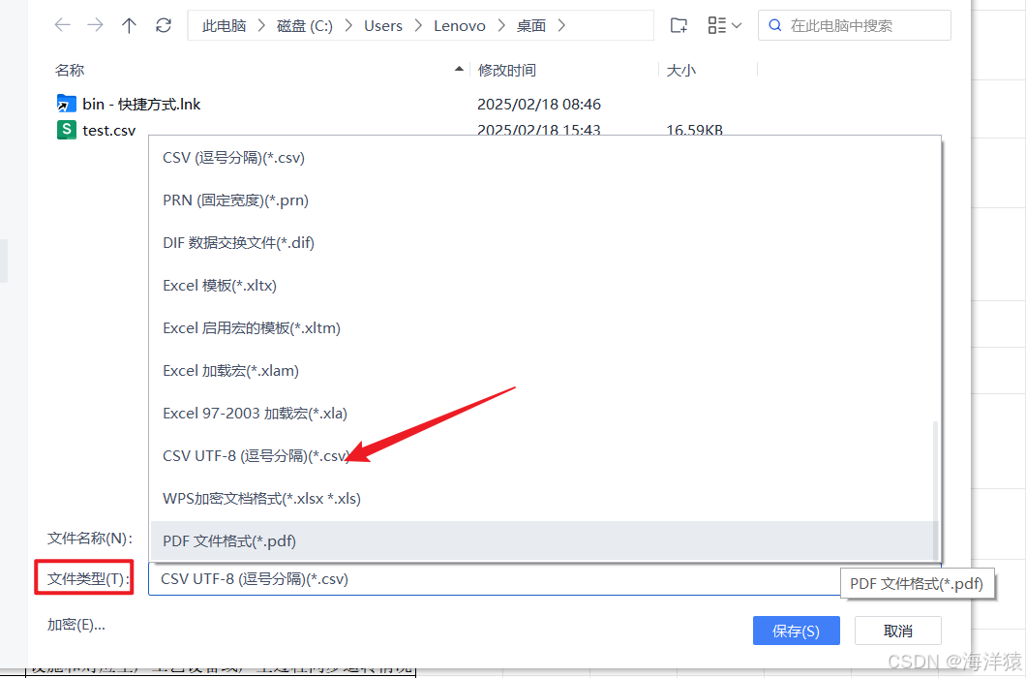This screenshot has width=1026, height=678.
Task: Navigate back with the left arrow
Action: coord(62,24)
